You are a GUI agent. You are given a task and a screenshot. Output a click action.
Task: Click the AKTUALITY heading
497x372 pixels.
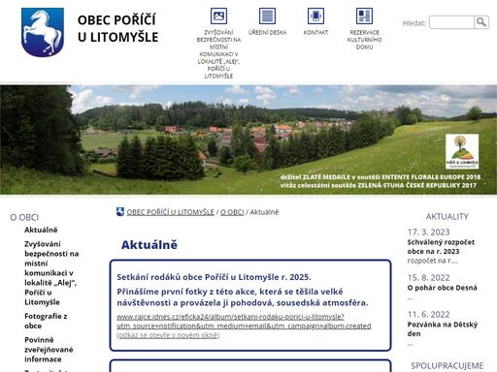(447, 216)
